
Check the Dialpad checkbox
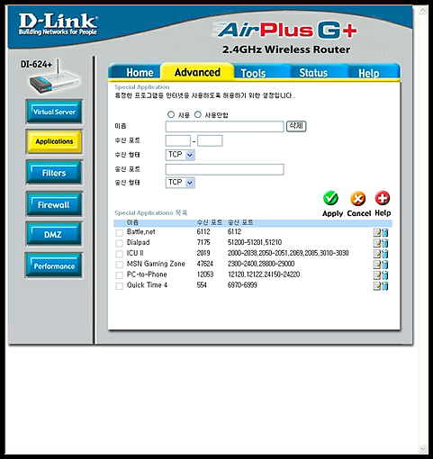point(120,243)
